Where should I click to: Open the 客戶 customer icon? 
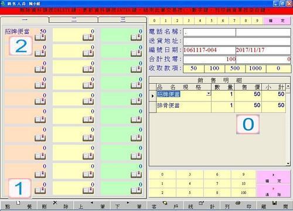click(165, 203)
